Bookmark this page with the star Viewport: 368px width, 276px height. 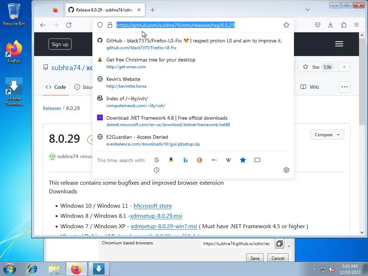[286, 25]
